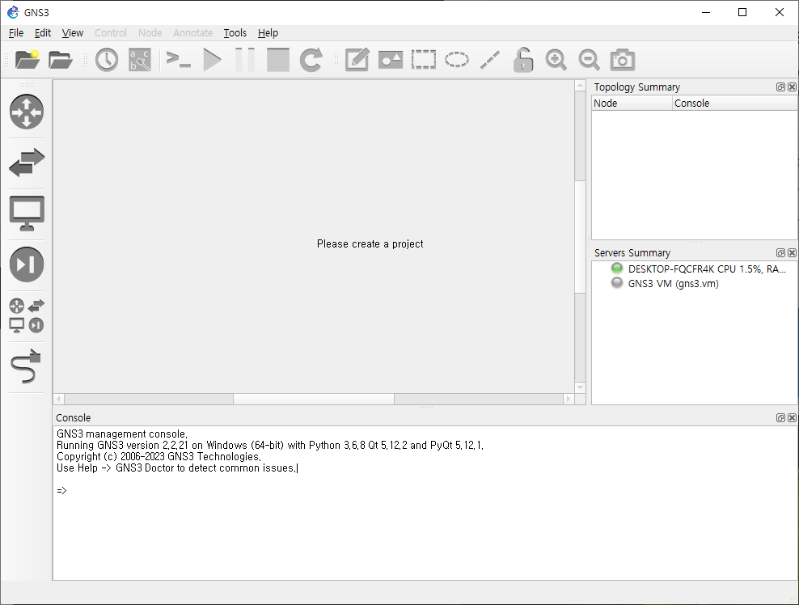The height and width of the screenshot is (605, 799).
Task: Open the File menu
Action: coord(16,32)
